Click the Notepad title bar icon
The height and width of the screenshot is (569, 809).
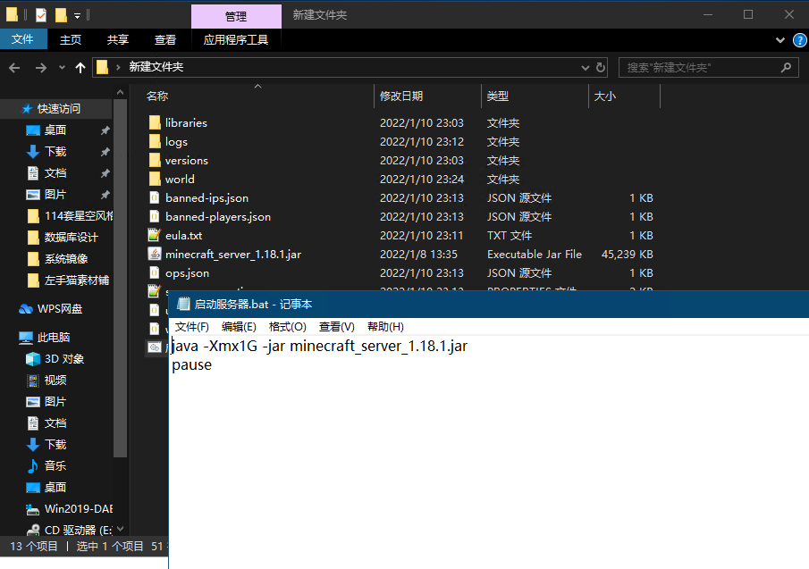tap(183, 304)
